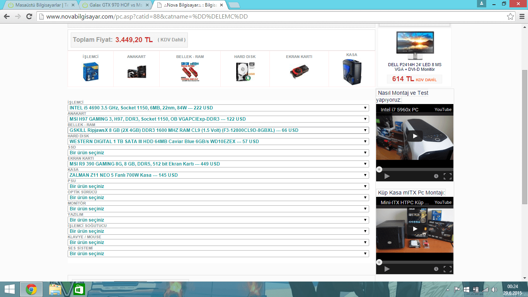The height and width of the screenshot is (297, 528).
Task: Open DELL P2414H 24' LED monitor link
Action: click(x=415, y=67)
